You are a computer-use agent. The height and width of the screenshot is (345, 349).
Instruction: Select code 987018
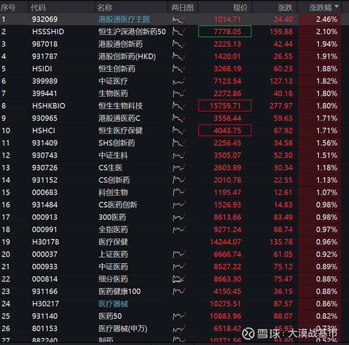point(45,44)
